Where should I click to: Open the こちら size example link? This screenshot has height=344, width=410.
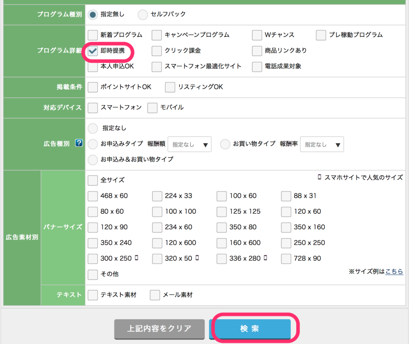(x=394, y=272)
